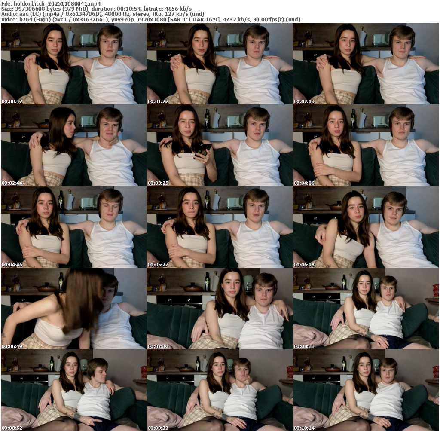Select the thumbnail frame stamped 00:06:08

click(366, 227)
